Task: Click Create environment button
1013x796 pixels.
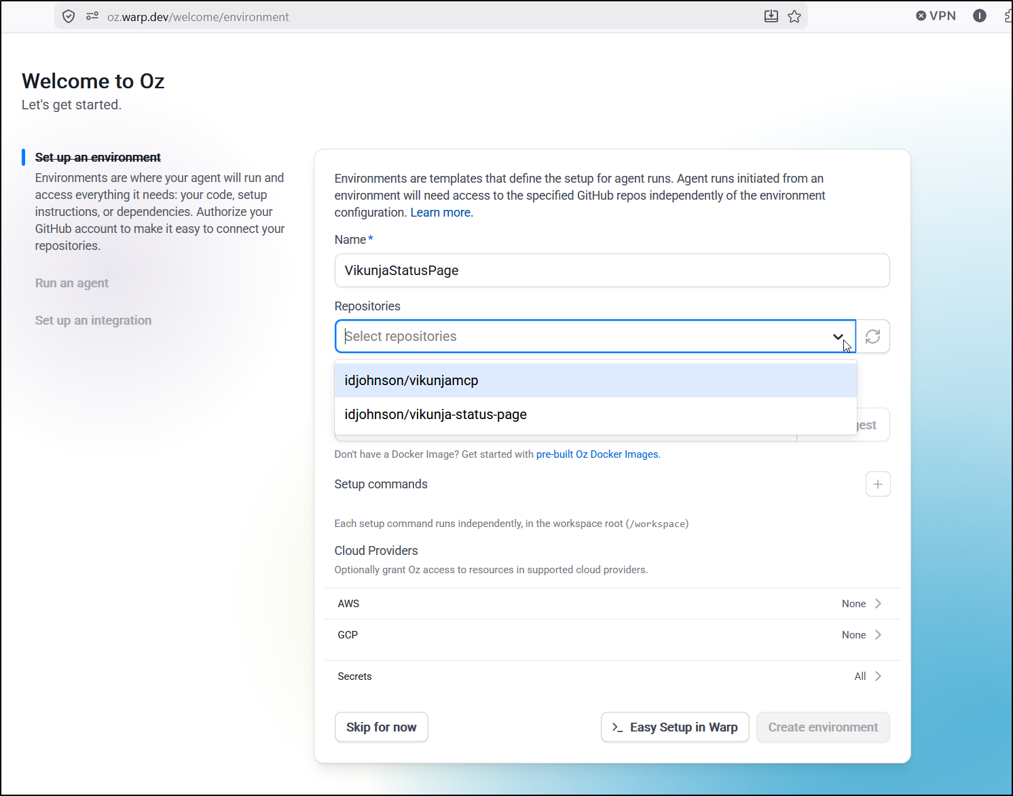Action: pos(823,727)
